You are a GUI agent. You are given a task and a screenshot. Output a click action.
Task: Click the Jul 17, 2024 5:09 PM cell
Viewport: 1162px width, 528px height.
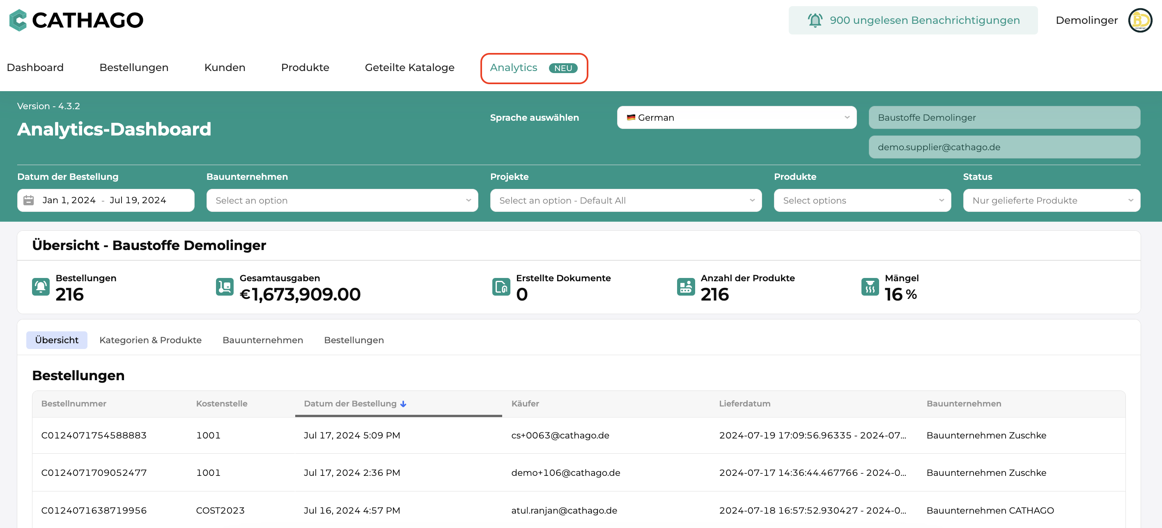352,435
